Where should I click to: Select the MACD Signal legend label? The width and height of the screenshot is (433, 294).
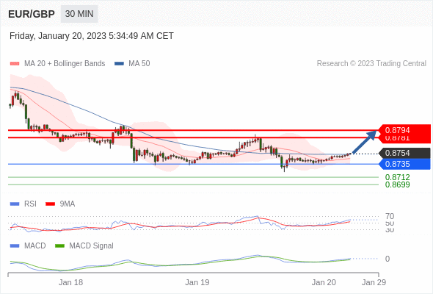pyautogui.click(x=92, y=246)
